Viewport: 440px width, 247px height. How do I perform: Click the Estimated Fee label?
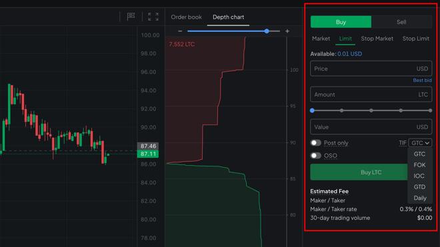(x=329, y=191)
